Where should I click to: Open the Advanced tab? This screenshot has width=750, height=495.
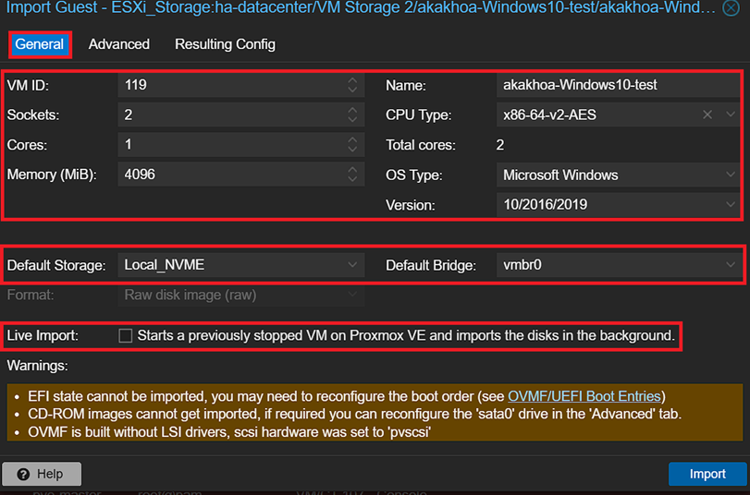118,44
